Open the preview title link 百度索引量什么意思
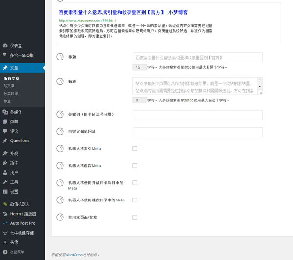Screen dimensions: 293x260 (x=123, y=12)
